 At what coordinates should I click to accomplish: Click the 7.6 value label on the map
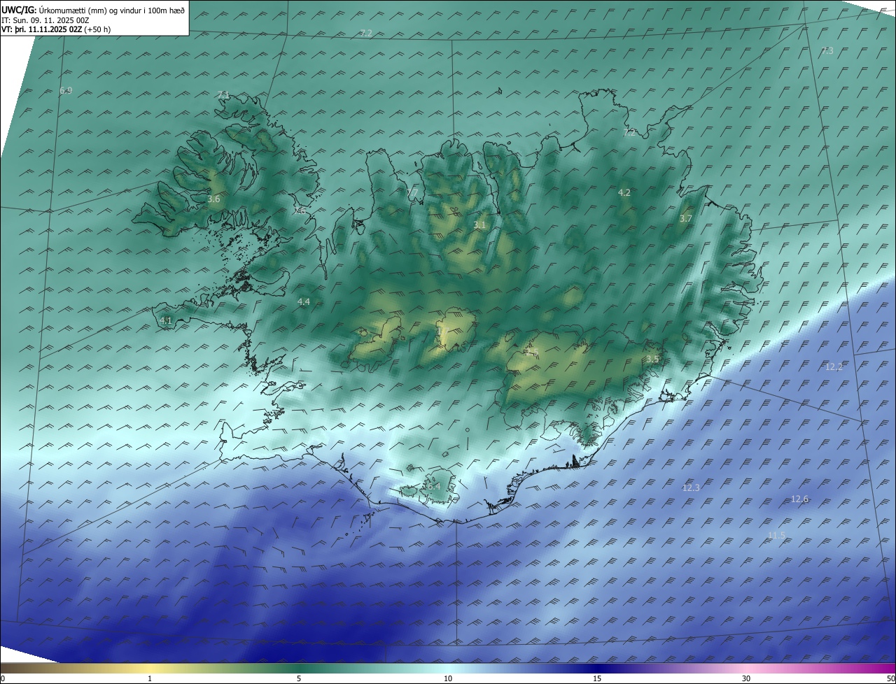point(300,210)
